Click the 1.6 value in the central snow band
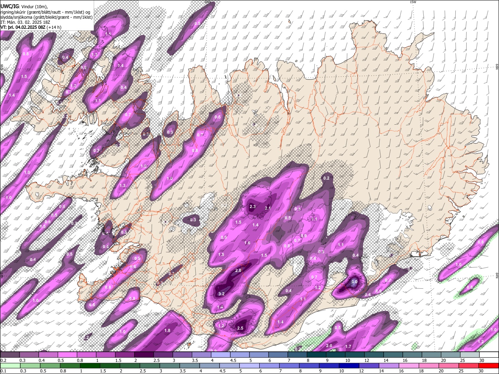The width and height of the screenshot is (499, 374). tap(247, 243)
